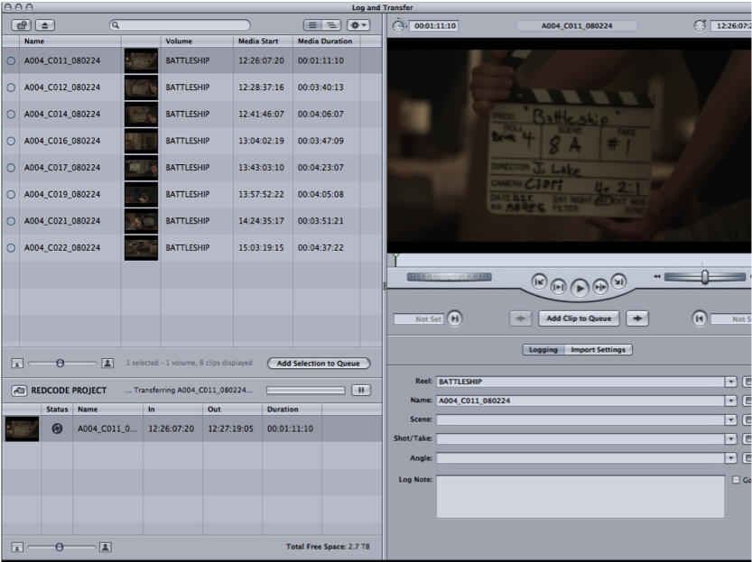Click the current timecode icon
Viewport: 752px width, 562px height.
point(700,26)
